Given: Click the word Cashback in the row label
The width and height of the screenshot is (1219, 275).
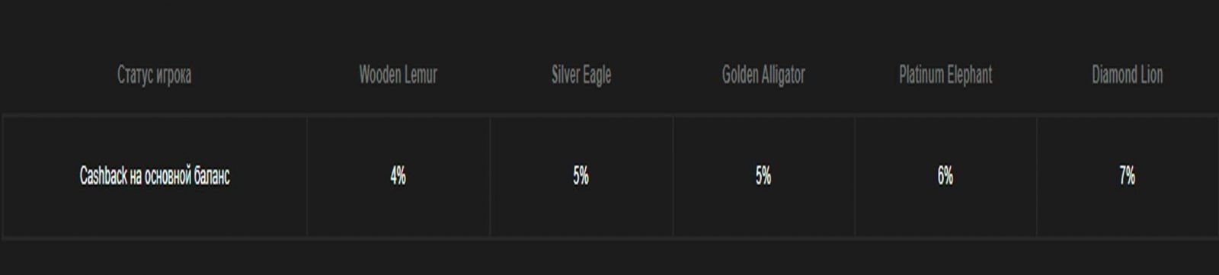Looking at the screenshot, I should (x=103, y=176).
